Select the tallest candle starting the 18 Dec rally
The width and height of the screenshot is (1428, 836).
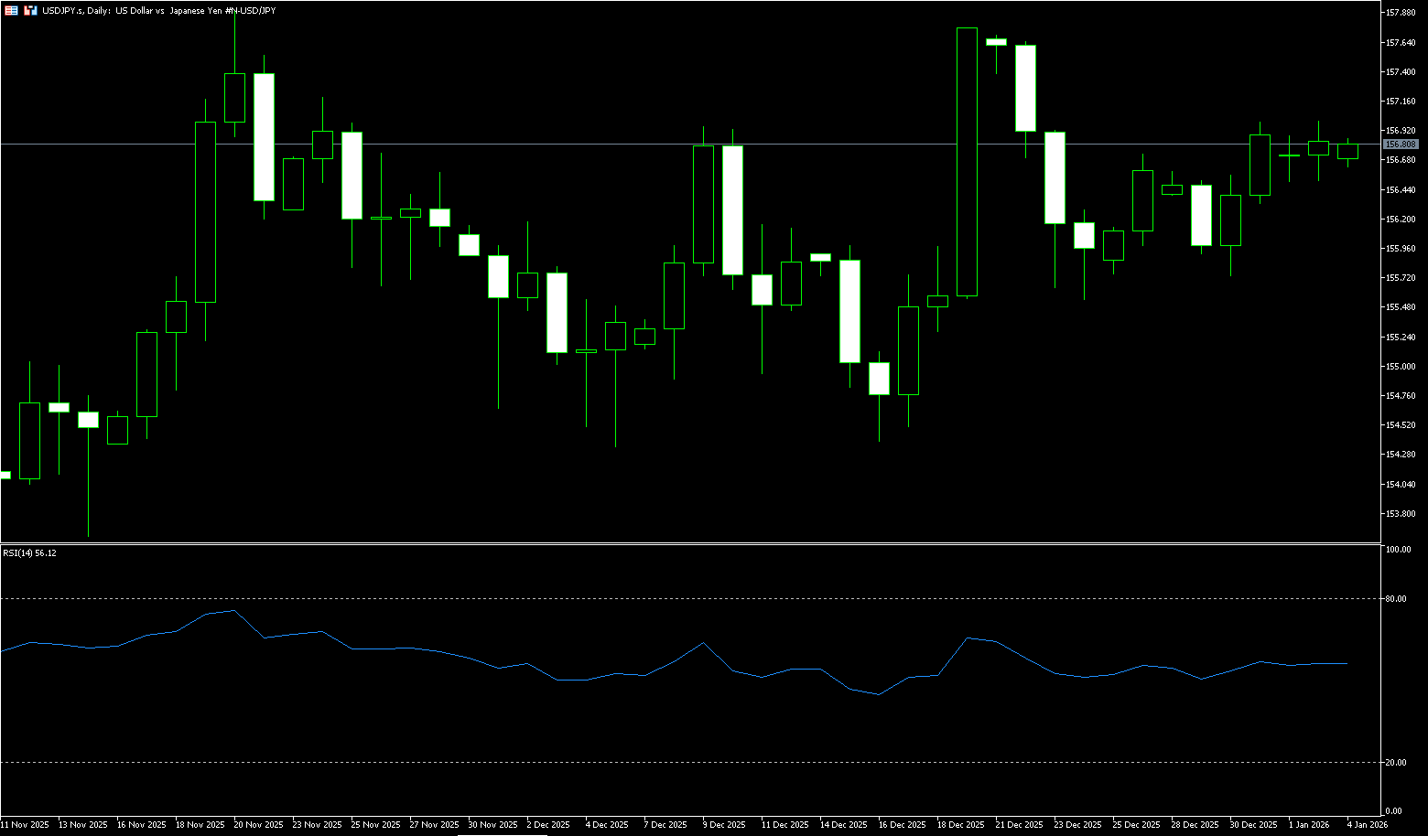click(x=967, y=162)
